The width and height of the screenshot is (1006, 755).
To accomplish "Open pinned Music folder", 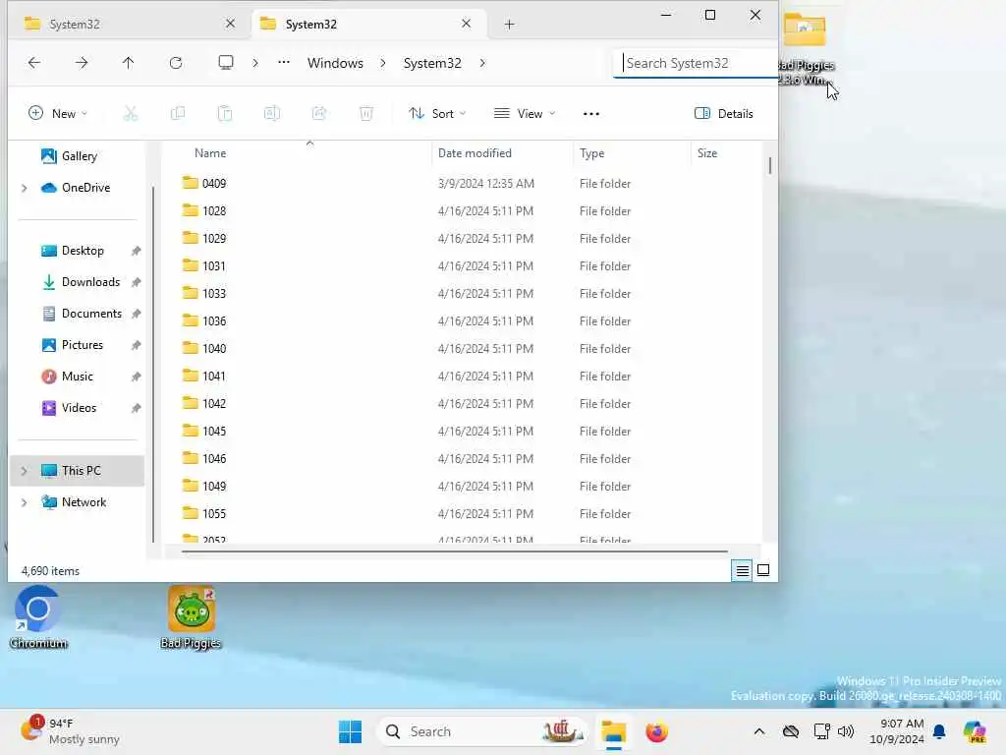I will pos(77,377).
